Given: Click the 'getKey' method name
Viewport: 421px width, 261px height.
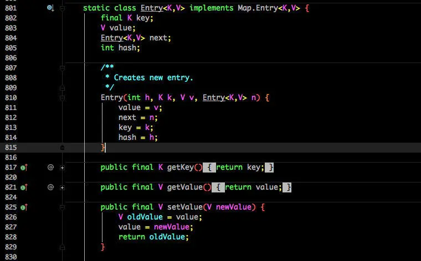Looking at the screenshot, I should pos(181,168).
